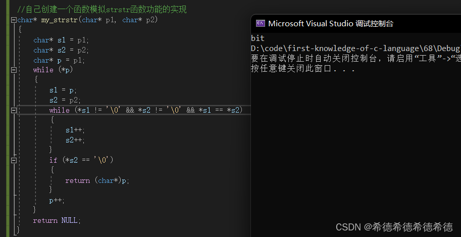
Task: Collapse the while (*s1 != '\0' ...) loop fold
Action: (x=14, y=110)
